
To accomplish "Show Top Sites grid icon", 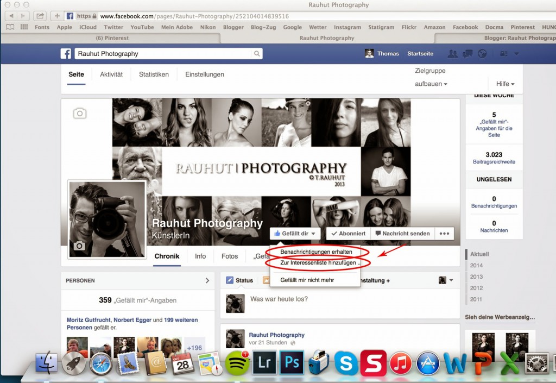I will tap(24, 27).
